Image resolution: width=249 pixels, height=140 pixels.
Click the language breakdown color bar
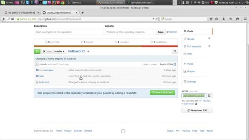106,46
